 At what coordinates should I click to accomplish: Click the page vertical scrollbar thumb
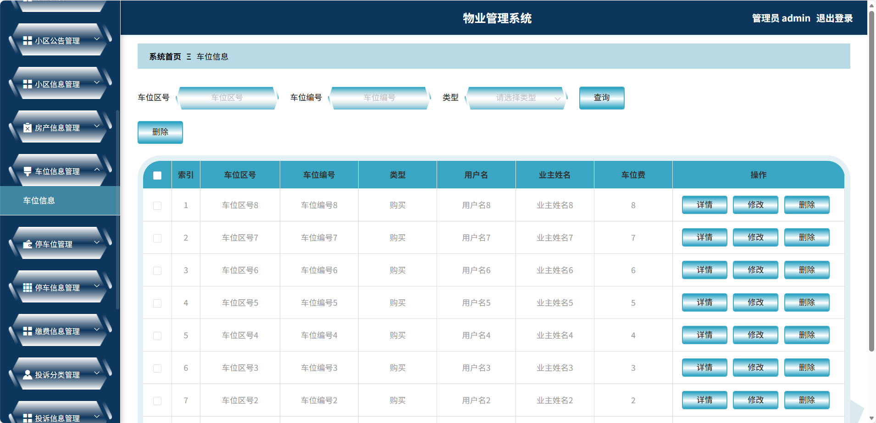871,181
